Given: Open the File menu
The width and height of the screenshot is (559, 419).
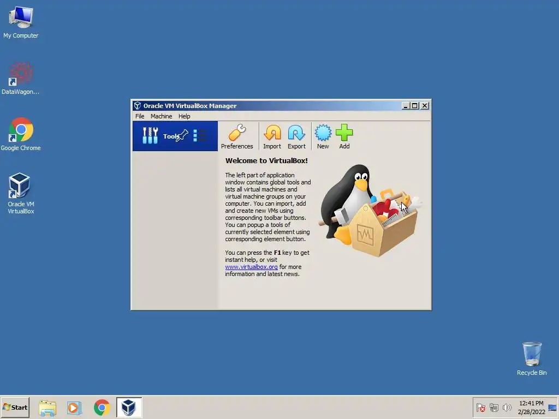Looking at the screenshot, I should click(140, 116).
